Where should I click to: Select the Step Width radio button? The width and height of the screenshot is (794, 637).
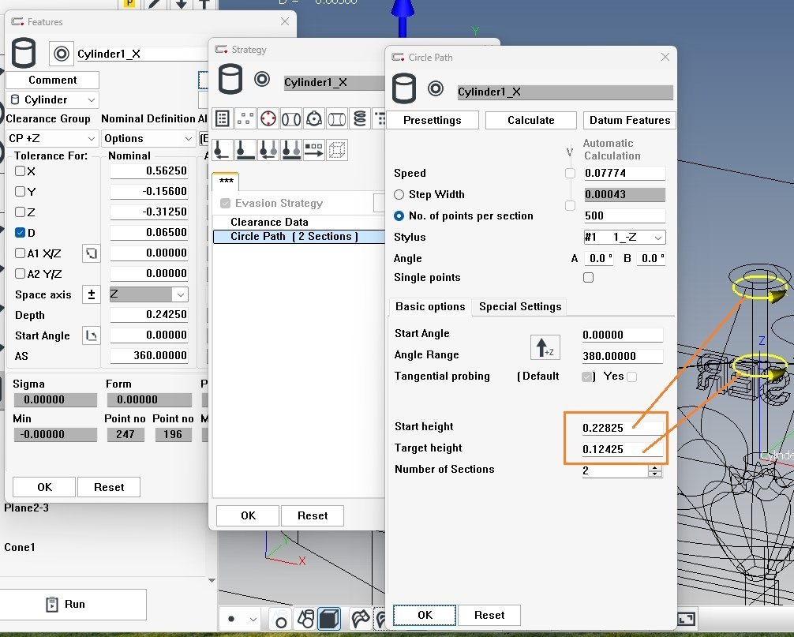tap(399, 194)
